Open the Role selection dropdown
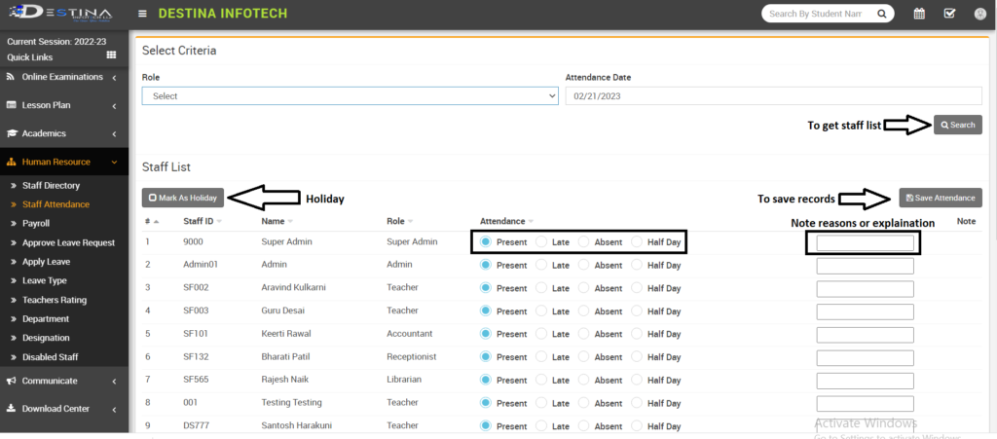The height and width of the screenshot is (439, 997). [x=349, y=96]
